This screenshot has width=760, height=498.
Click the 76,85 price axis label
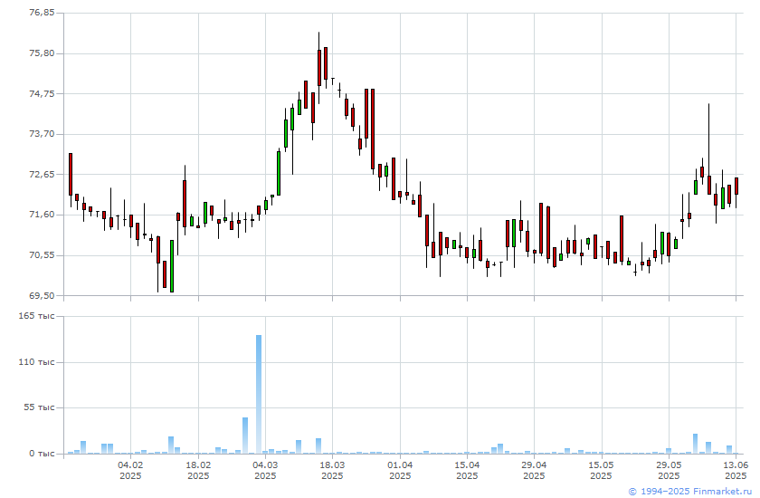(42, 13)
